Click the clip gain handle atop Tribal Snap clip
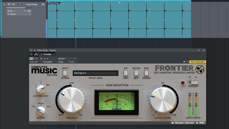 coord(119,3)
